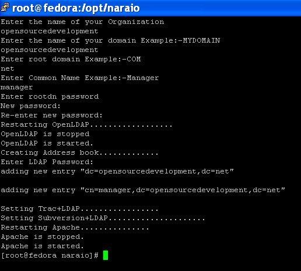
Task: Click the window title 'root@fedora:/opt/naraio'
Action: point(76,8)
